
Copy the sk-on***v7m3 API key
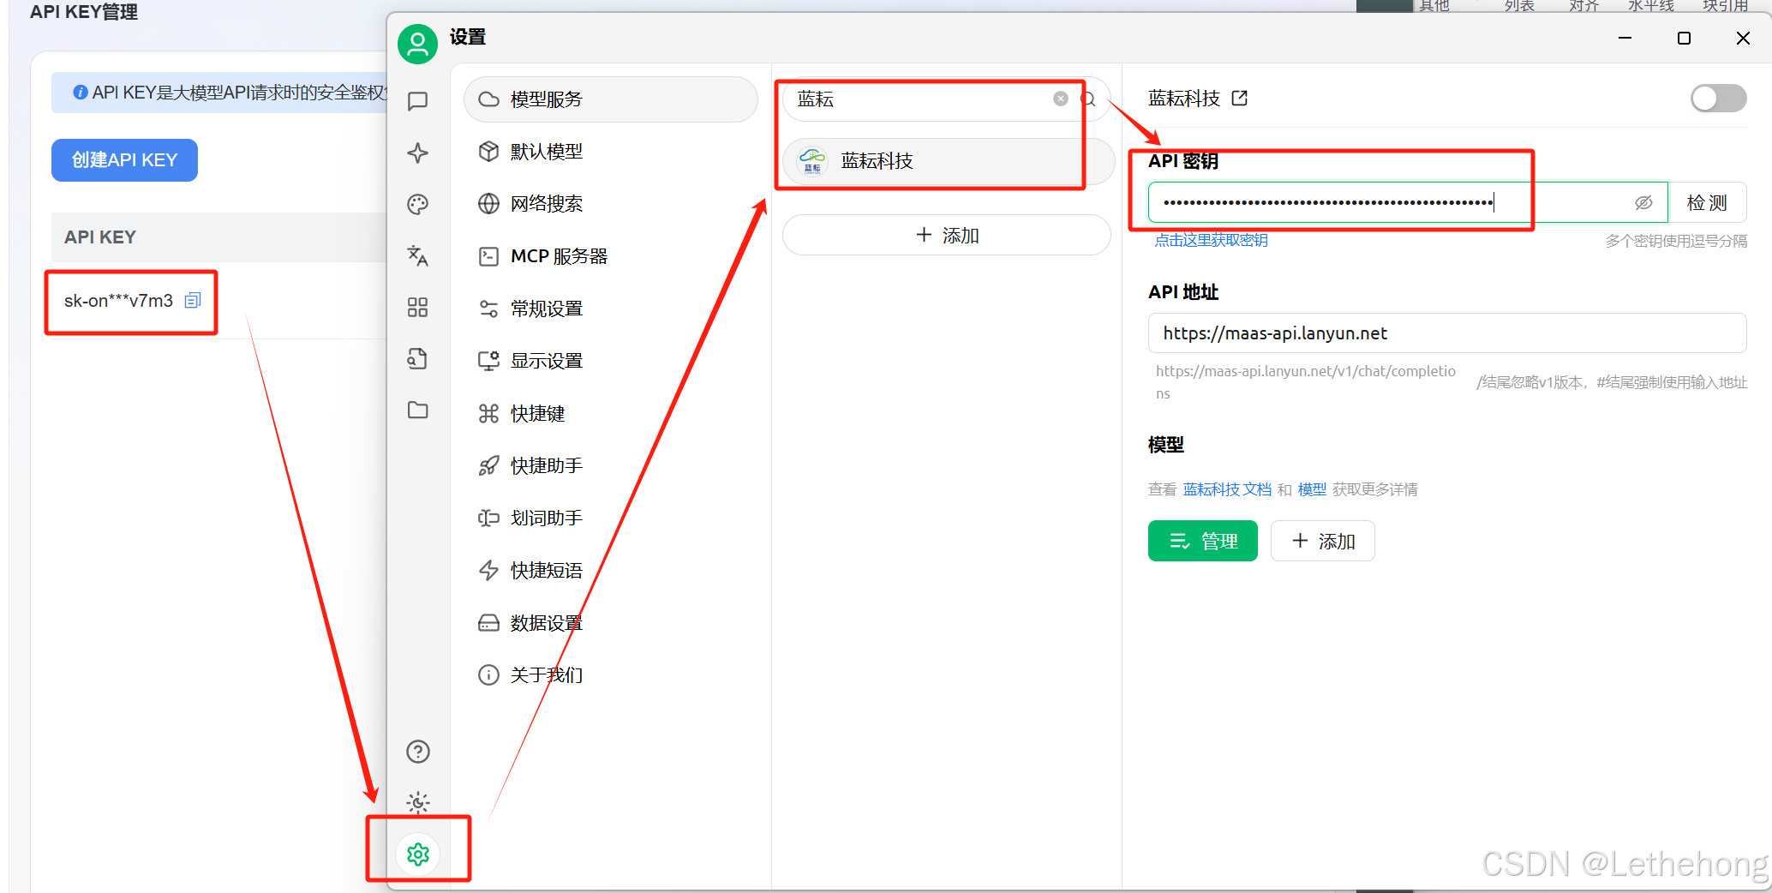click(193, 301)
